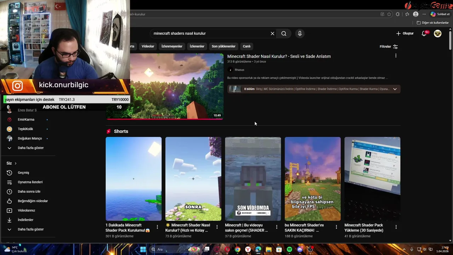The height and width of the screenshot is (255, 453).
Task: Click the YouTube search input field
Action: (211, 33)
